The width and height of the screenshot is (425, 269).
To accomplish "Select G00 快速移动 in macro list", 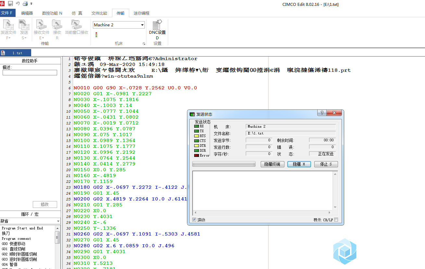I will (13, 244).
